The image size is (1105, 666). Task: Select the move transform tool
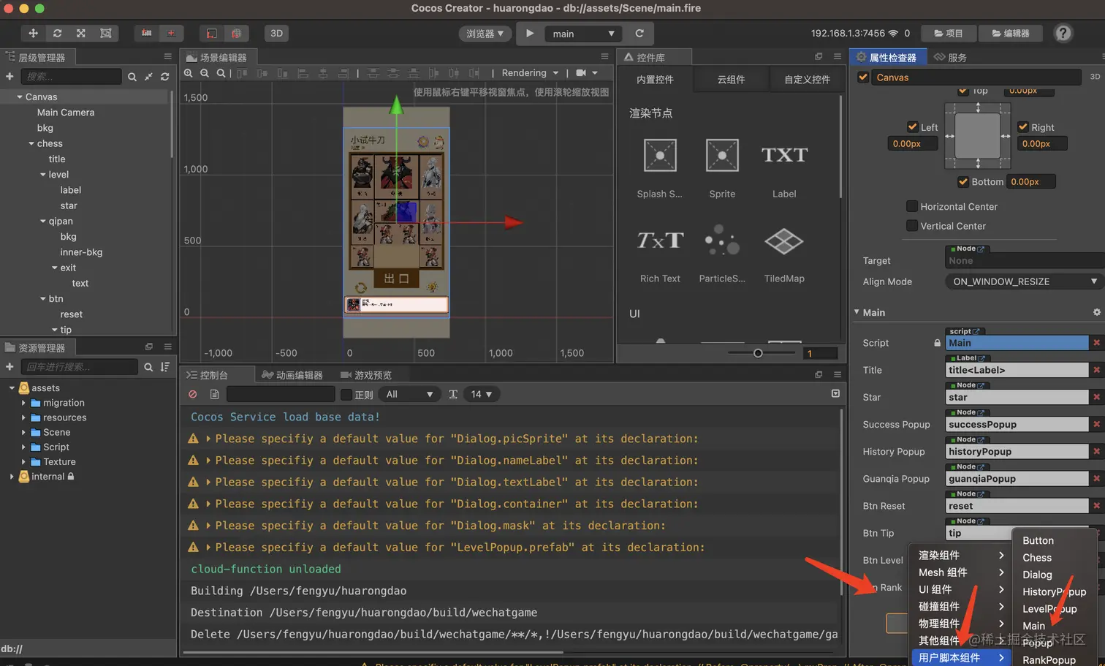33,33
